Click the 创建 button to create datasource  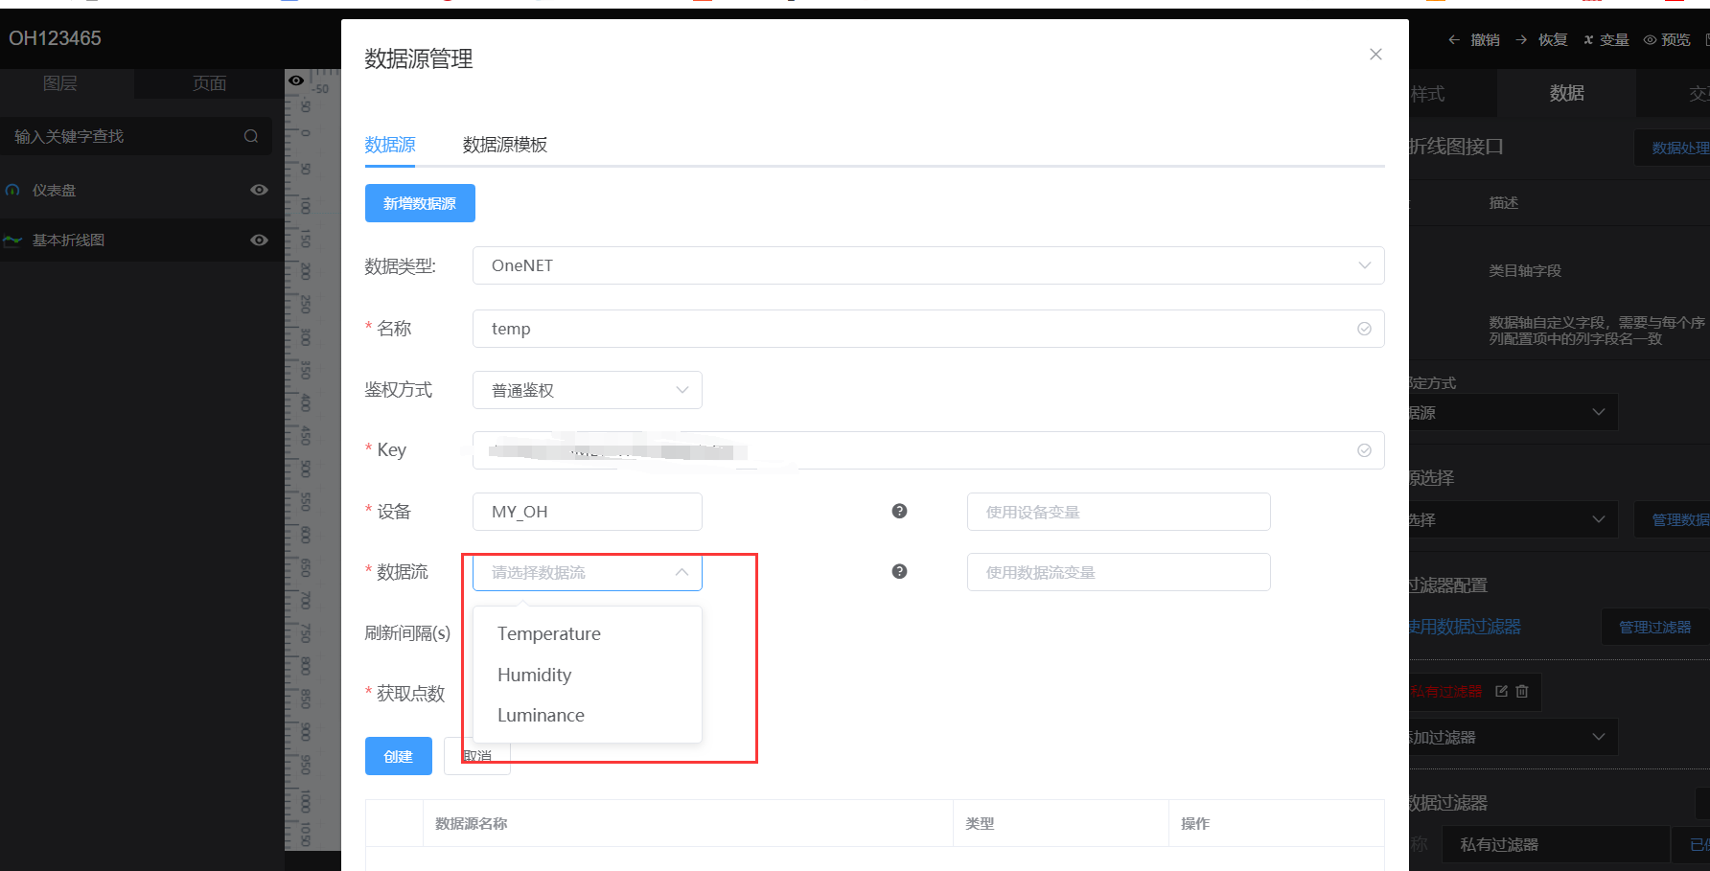tap(398, 756)
